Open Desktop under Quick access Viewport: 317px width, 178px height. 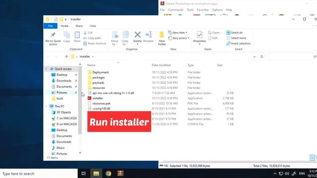[62, 75]
